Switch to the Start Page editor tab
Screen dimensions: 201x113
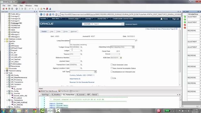coord(45,95)
